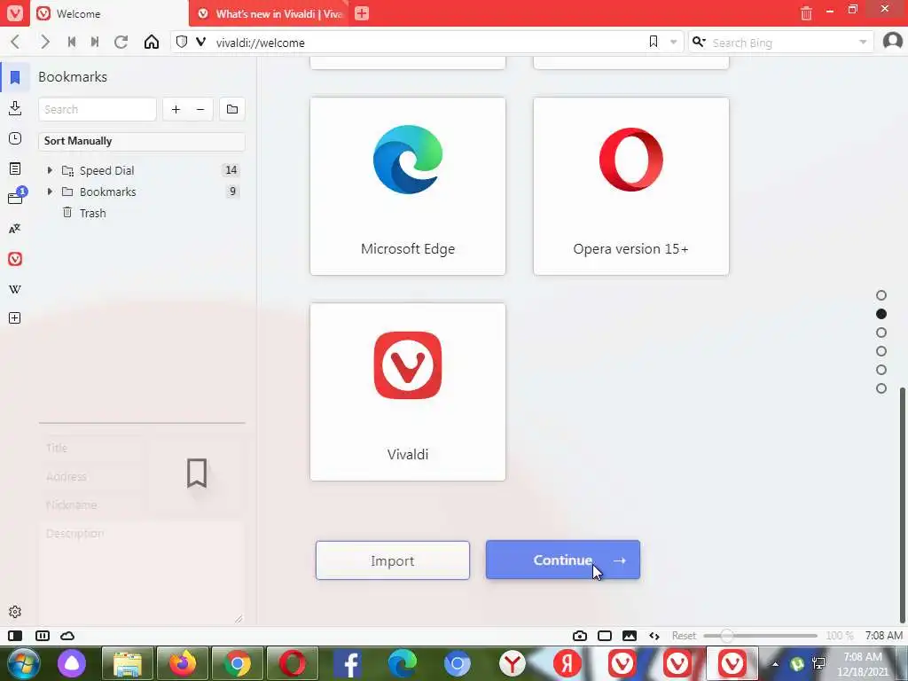Open the tracker blocker shield icon

[182, 42]
